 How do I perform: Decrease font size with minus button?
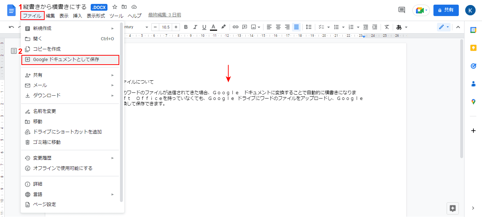coord(155,27)
